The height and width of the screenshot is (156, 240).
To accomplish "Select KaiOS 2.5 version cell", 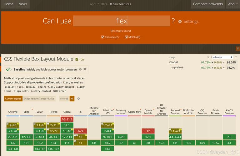I will 229,137.
